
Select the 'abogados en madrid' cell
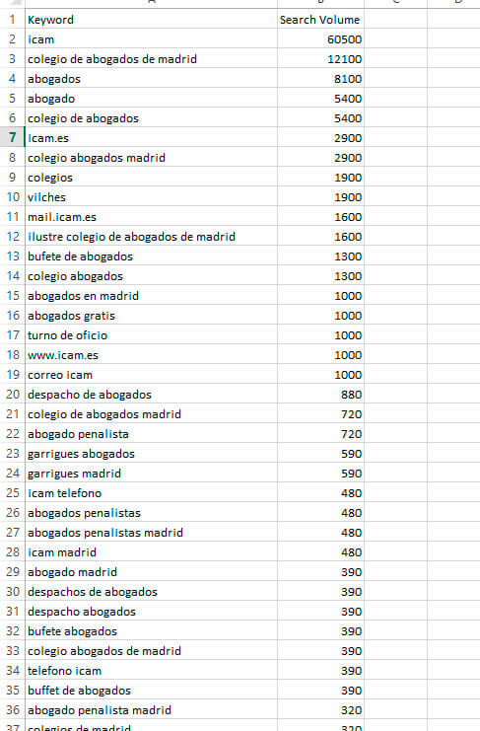(151, 296)
